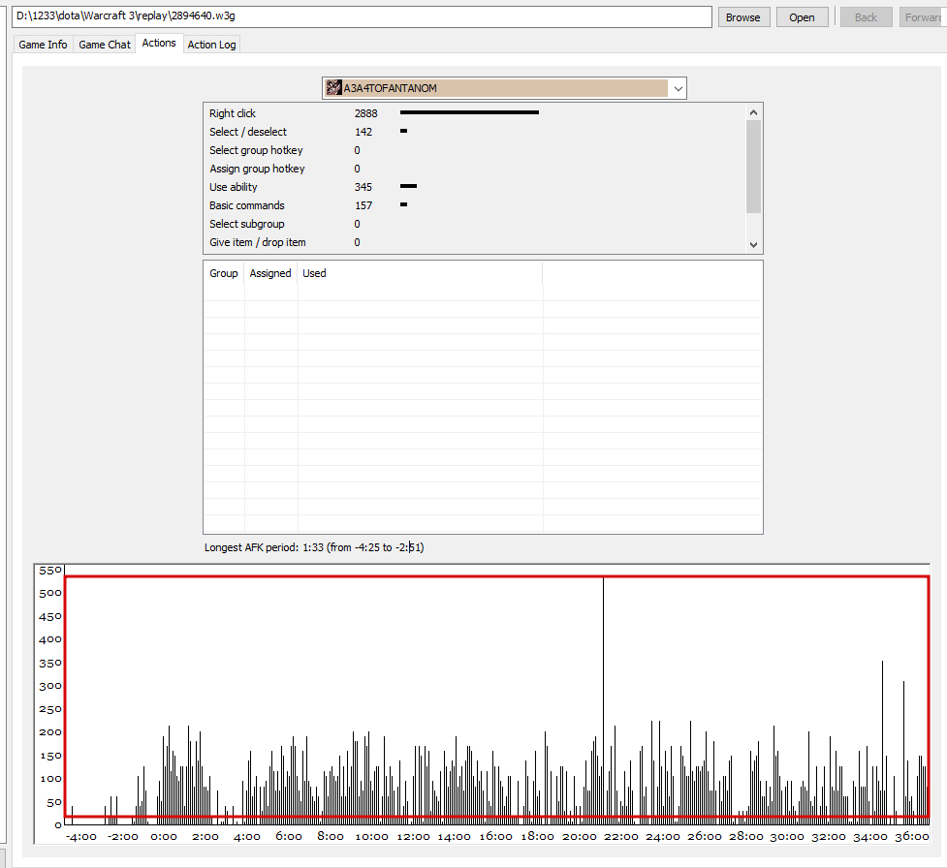Click the Use ability bar indicator

(408, 186)
